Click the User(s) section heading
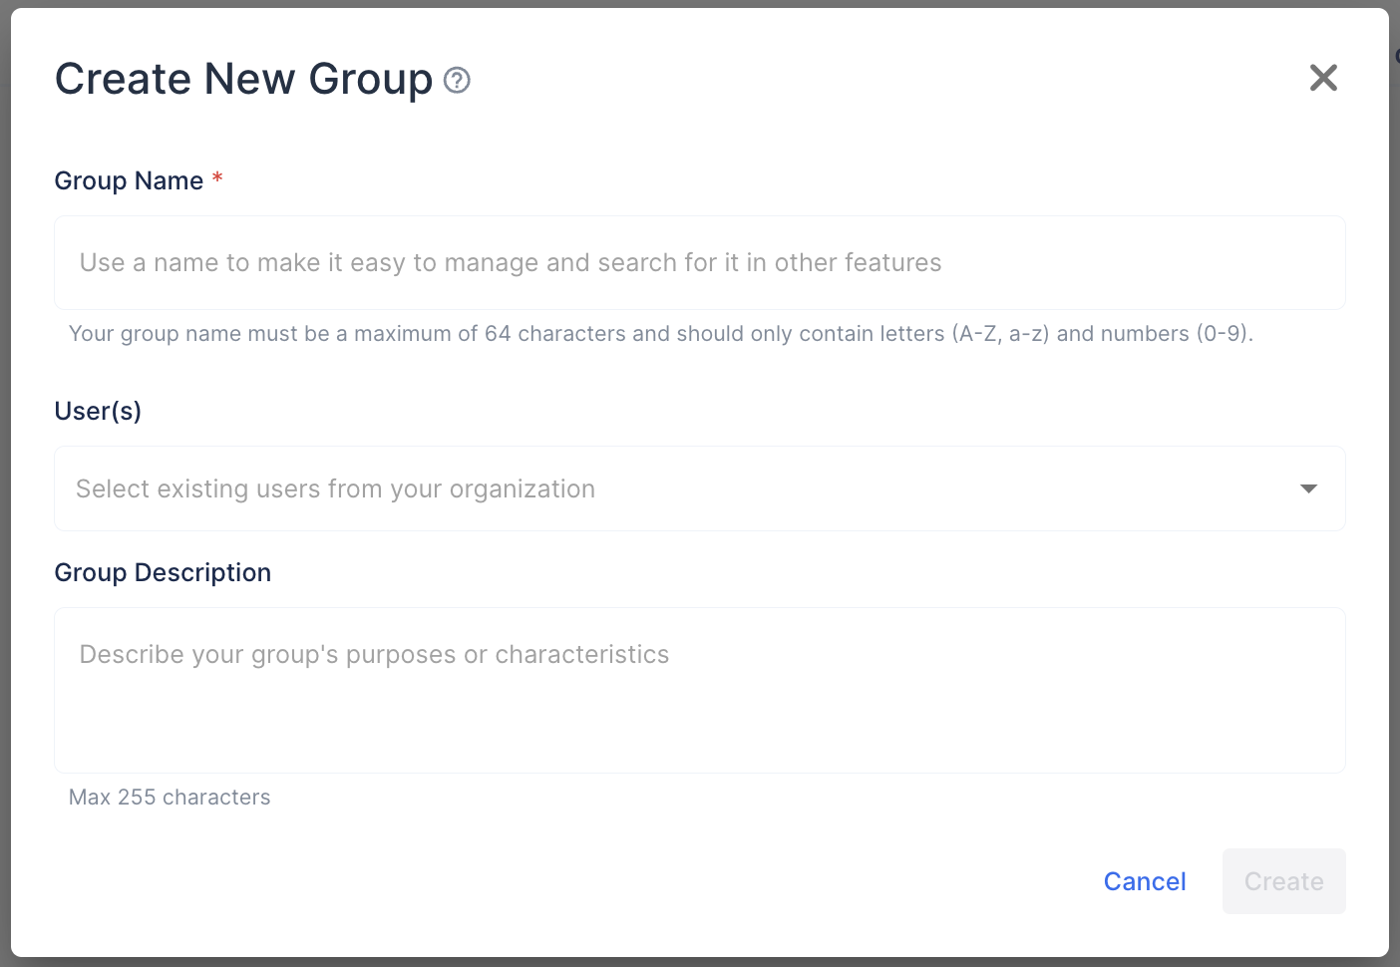 pyautogui.click(x=98, y=411)
